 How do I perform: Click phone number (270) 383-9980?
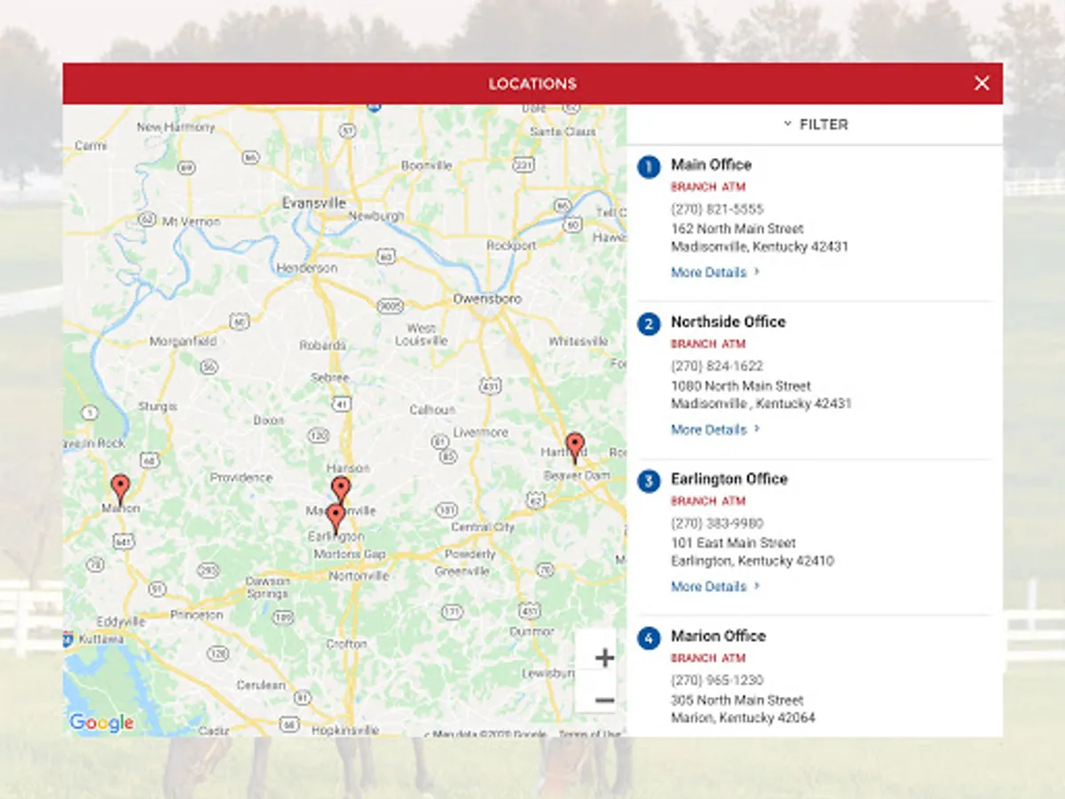click(717, 523)
